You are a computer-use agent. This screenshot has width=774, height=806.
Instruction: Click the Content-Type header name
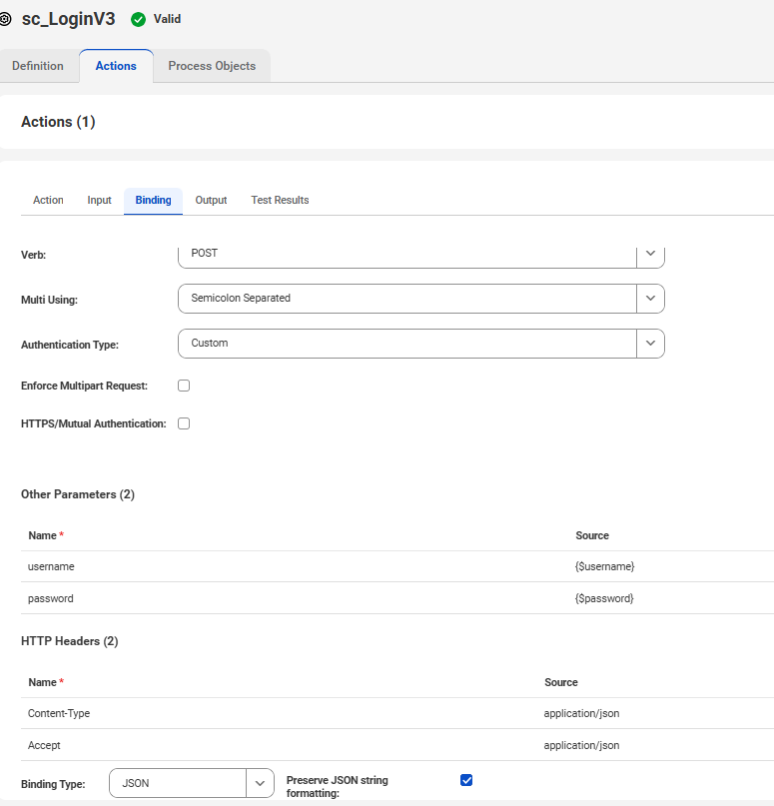(59, 713)
